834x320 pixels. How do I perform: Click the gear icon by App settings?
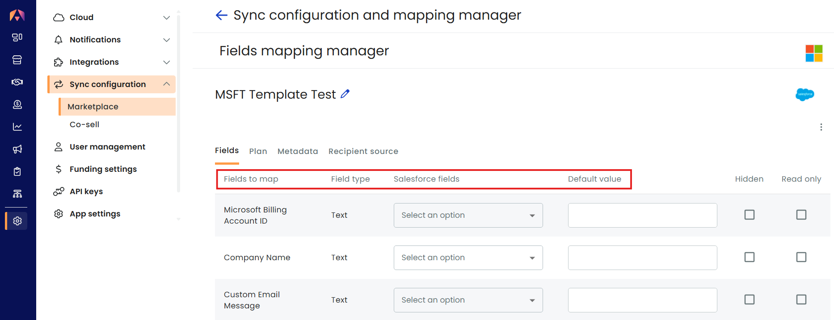point(59,214)
